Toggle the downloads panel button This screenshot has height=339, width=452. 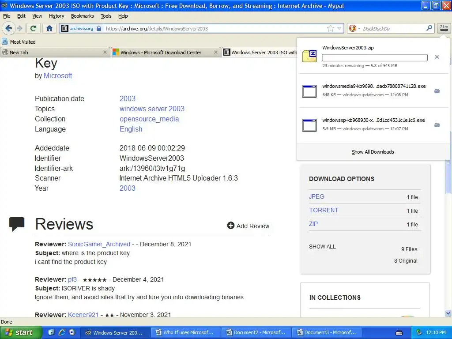point(444,28)
